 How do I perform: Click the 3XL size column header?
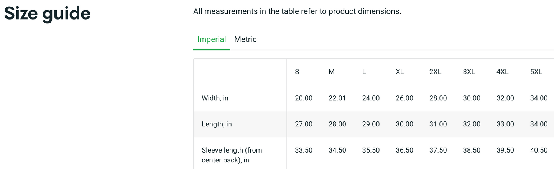click(469, 72)
